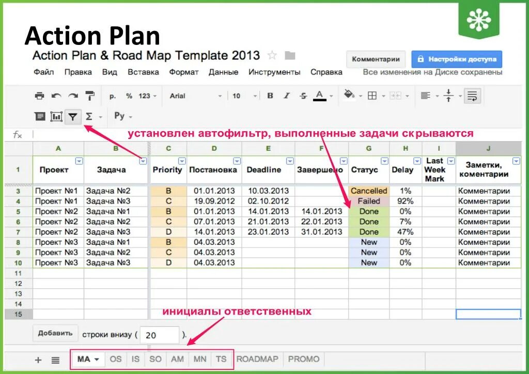Move document using folder icon
Screen dimensions: 529x374
click(290, 55)
